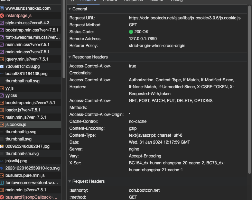
Task: Click the image icon for 73c6e81c1c33.jpg
Action: [x=2, y=66]
